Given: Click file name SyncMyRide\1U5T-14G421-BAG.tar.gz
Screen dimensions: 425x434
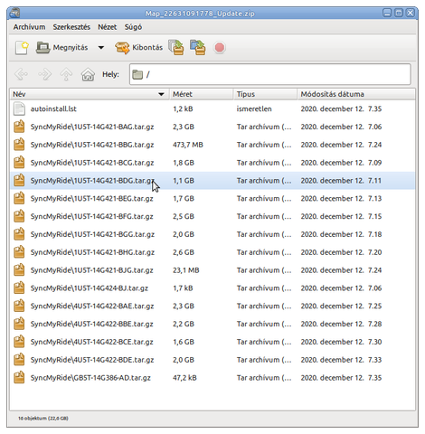Looking at the screenshot, I should coord(92,127).
